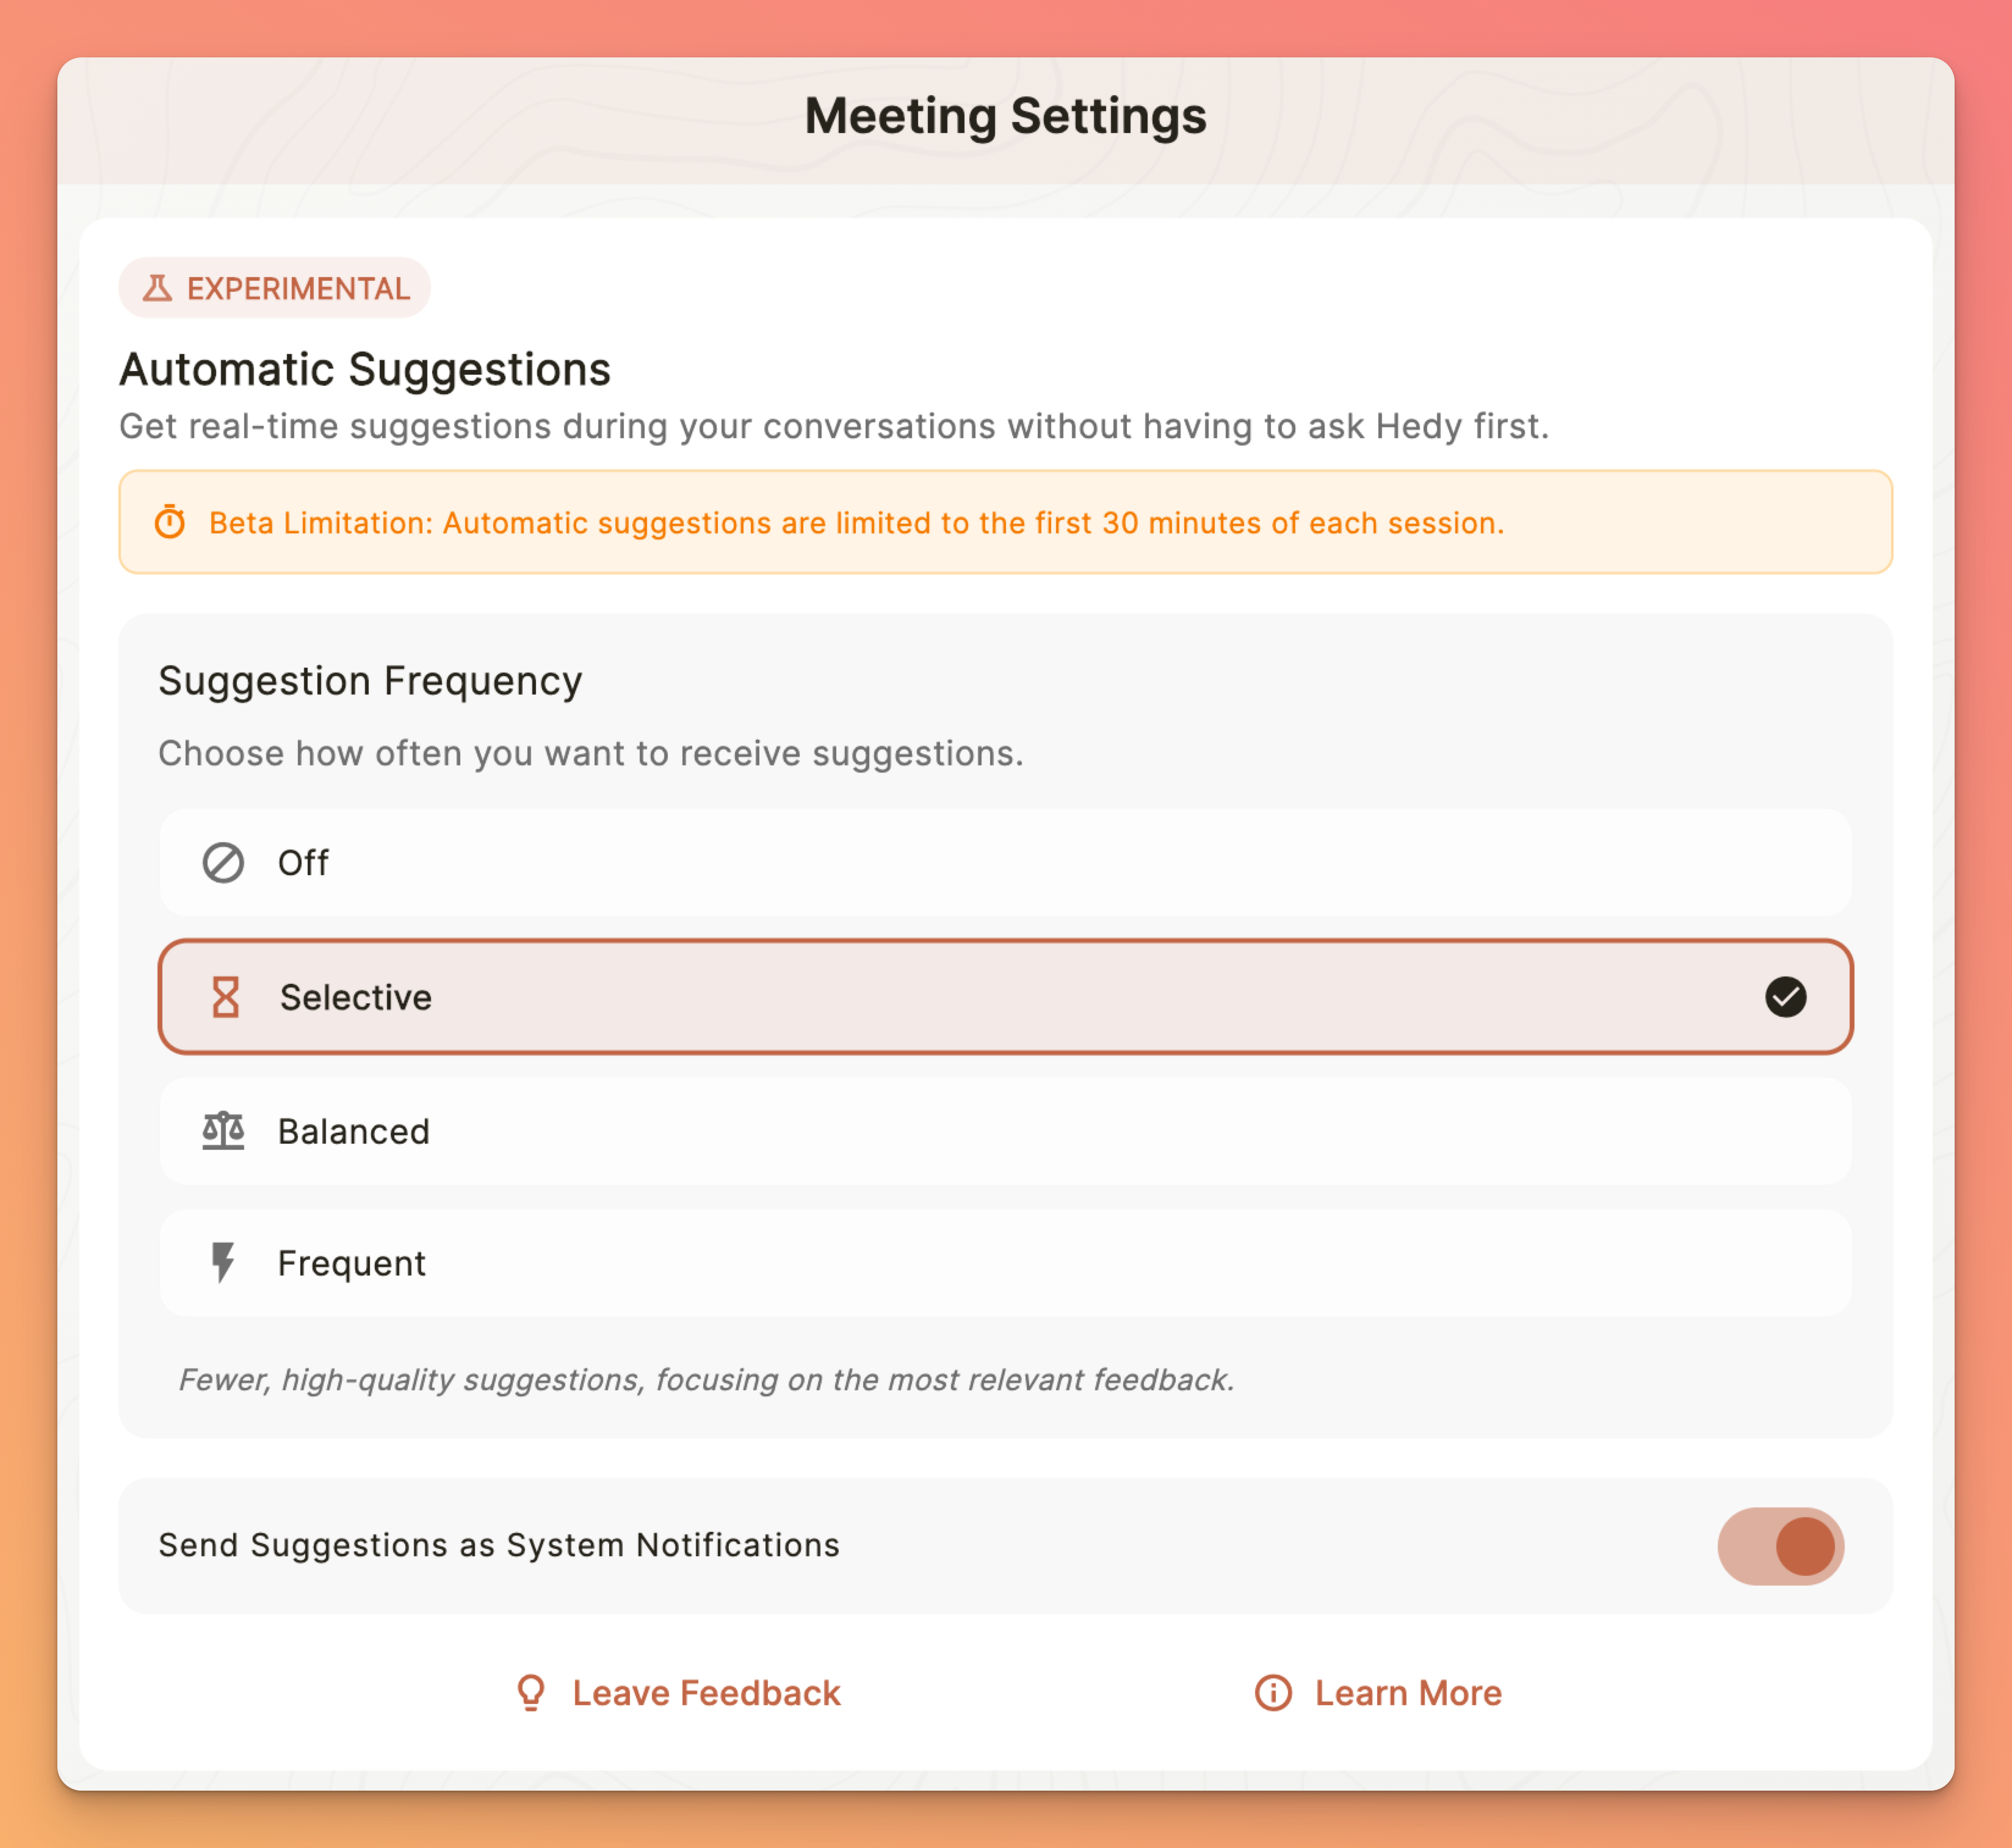The image size is (2012, 1848).
Task: Click the Send Suggestions as System Notifications label
Action: [499, 1545]
